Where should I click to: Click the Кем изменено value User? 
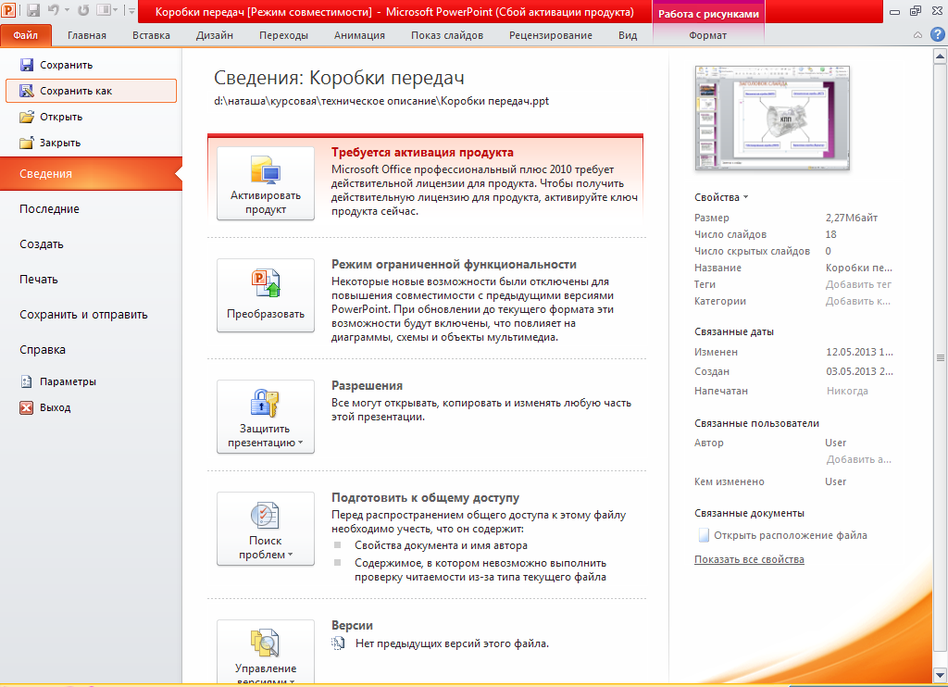(836, 481)
